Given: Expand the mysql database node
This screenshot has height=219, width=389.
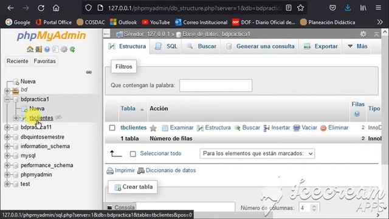Looking at the screenshot, I should point(7,156).
